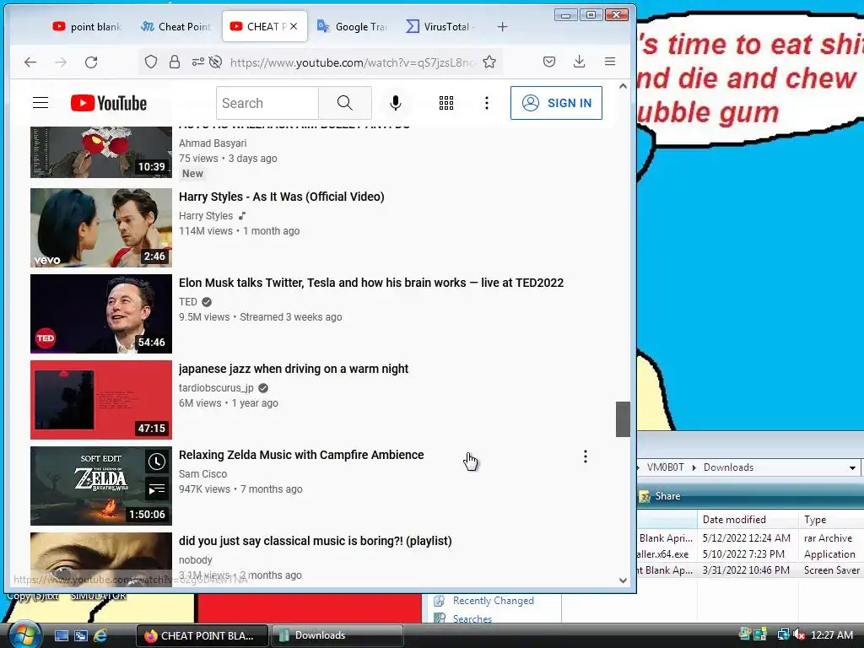Open YouTube settings three-dot menu
Image resolution: width=864 pixels, height=648 pixels.
[487, 103]
